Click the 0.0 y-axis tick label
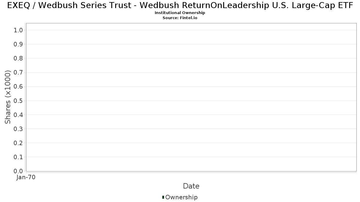This screenshot has height=202, width=360. pos(18,171)
